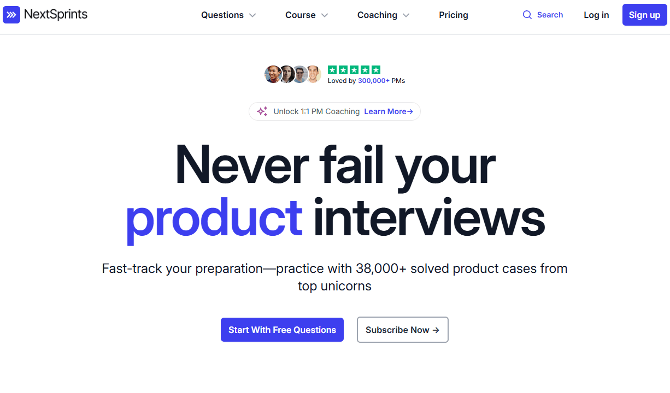This screenshot has width=670, height=393.
Task: Open the Questions menu
Action: click(x=222, y=15)
